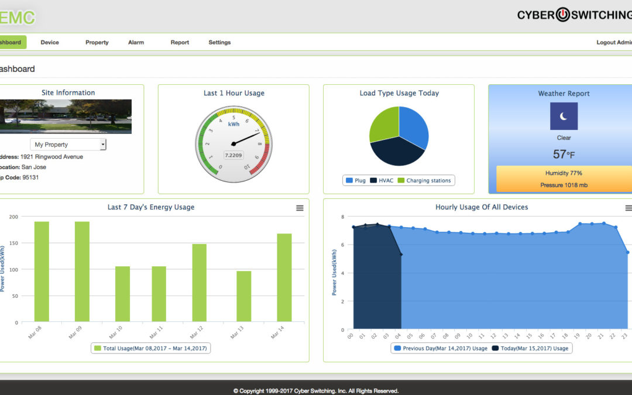Click the site property photo
The width and height of the screenshot is (632, 395).
[66, 116]
